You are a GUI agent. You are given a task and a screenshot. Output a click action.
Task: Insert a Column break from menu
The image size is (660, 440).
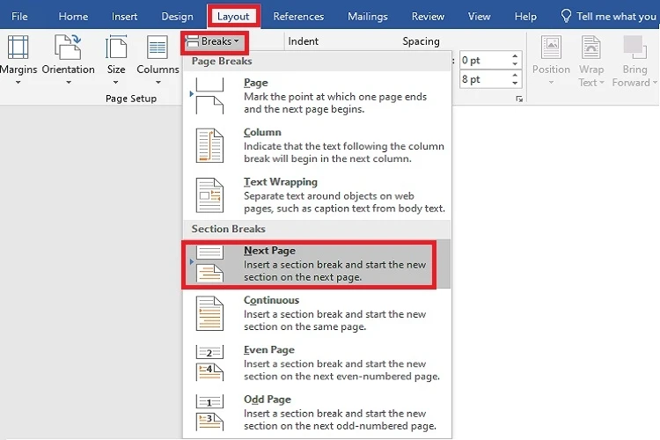click(x=317, y=145)
